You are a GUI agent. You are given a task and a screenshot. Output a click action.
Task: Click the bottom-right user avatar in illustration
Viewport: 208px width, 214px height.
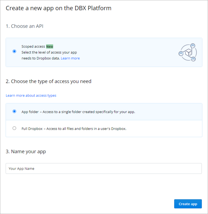[x=193, y=59]
